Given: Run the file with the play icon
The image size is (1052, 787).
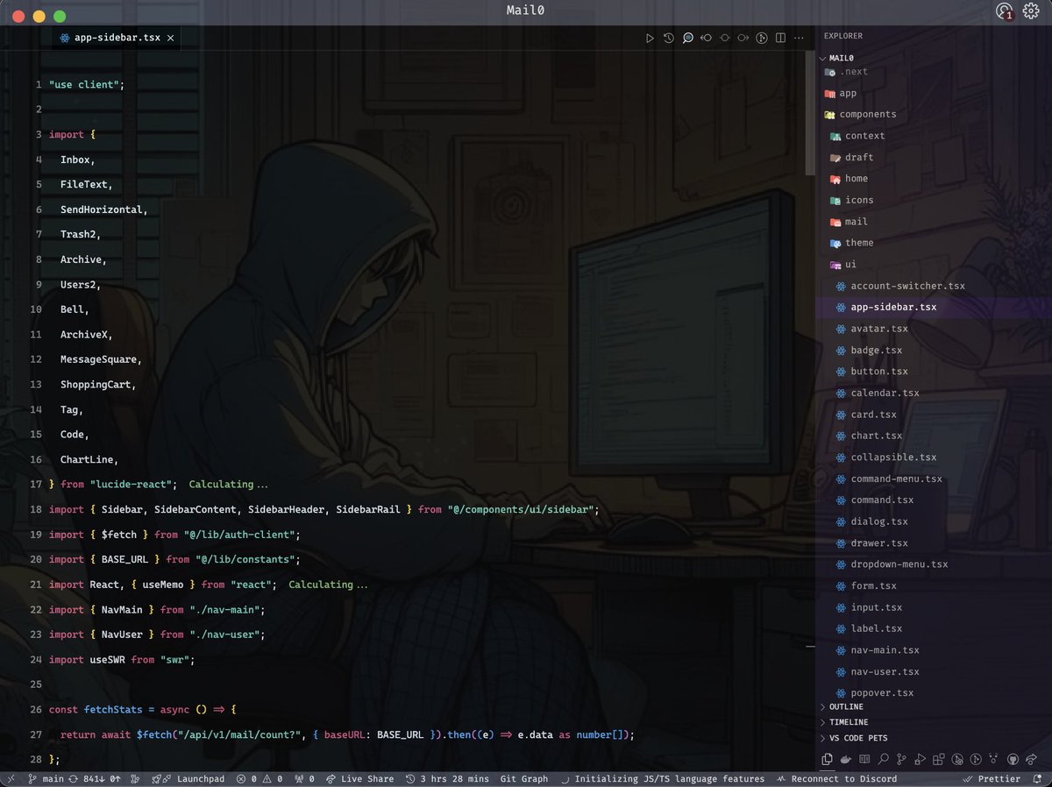Looking at the screenshot, I should 650,39.
